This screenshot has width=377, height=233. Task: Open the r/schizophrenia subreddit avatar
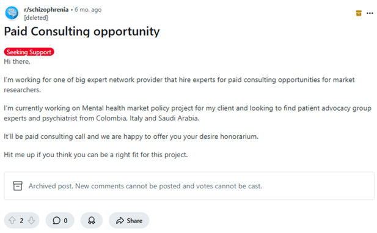click(12, 12)
